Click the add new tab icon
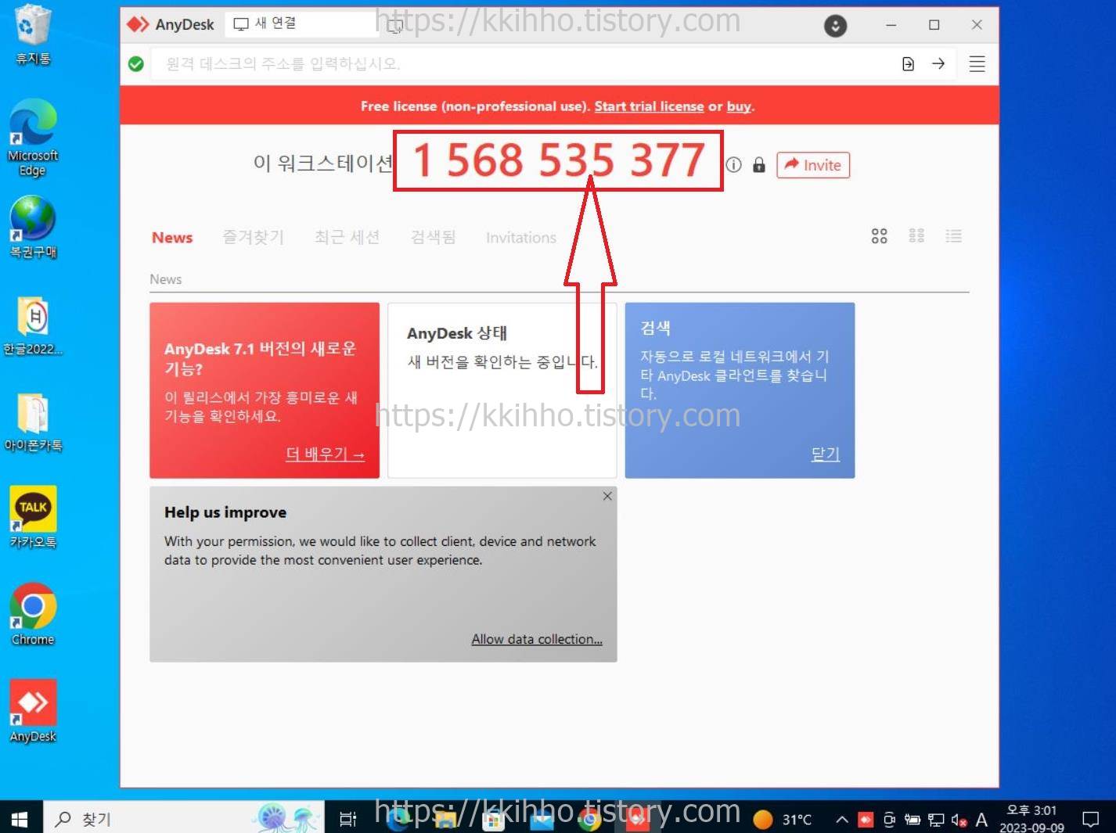1116x833 pixels. 395,26
